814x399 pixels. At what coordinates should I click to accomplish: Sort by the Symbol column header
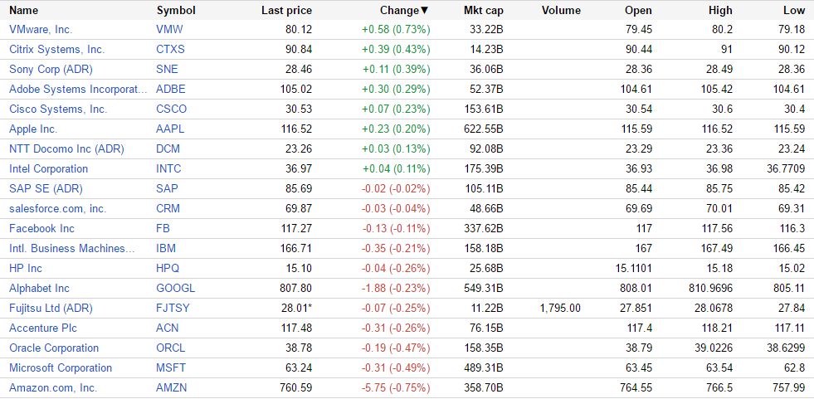coord(176,11)
